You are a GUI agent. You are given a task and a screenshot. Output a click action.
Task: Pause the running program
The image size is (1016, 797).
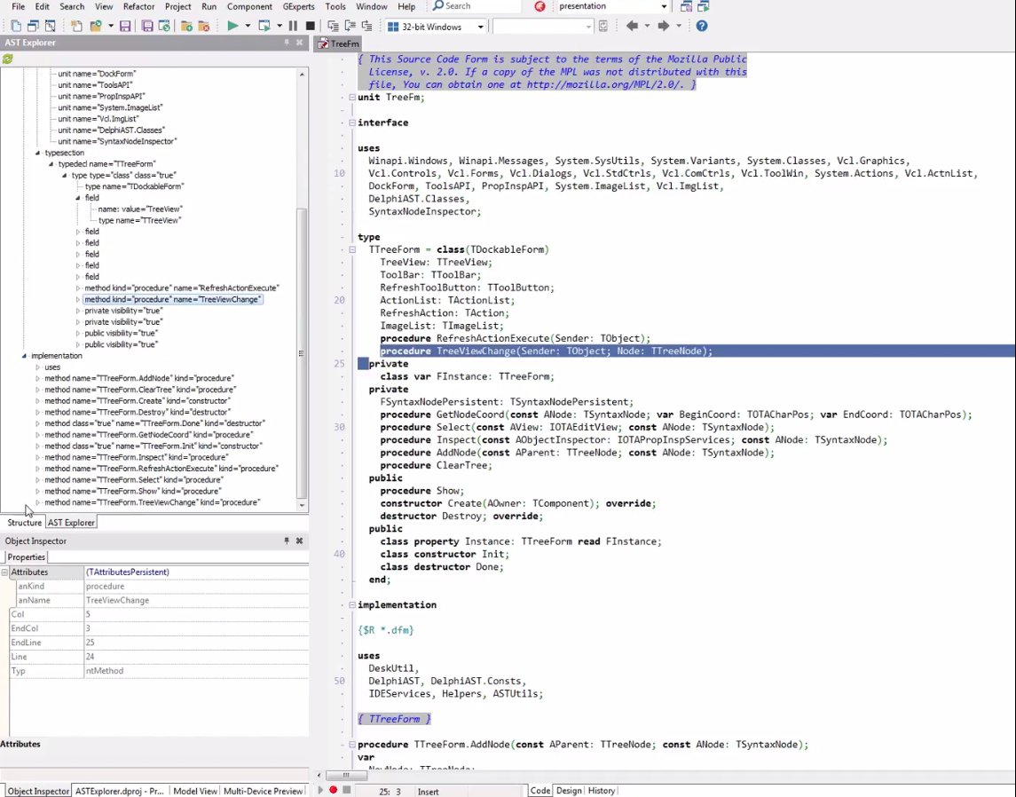tap(293, 26)
